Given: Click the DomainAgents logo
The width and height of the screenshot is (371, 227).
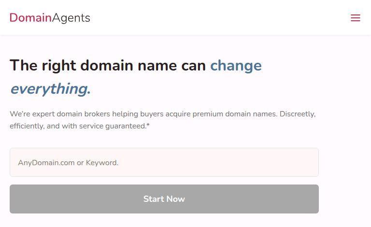Looking at the screenshot, I should click(x=50, y=18).
